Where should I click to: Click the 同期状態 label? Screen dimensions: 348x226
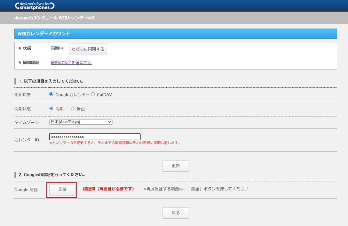tap(23, 109)
